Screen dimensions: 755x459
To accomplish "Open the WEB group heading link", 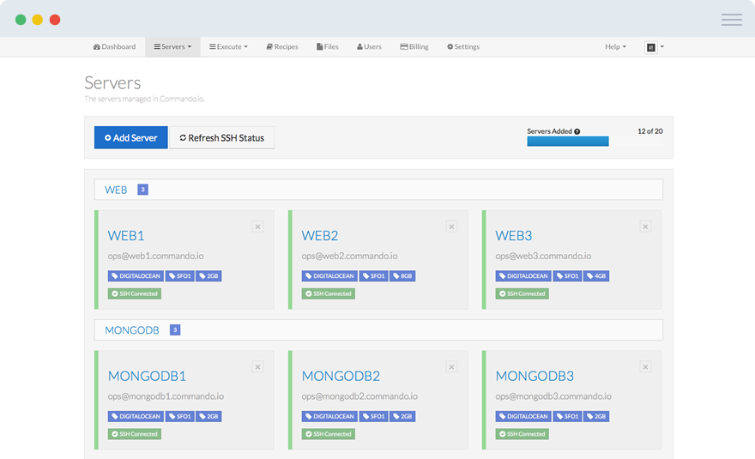I will click(x=116, y=190).
